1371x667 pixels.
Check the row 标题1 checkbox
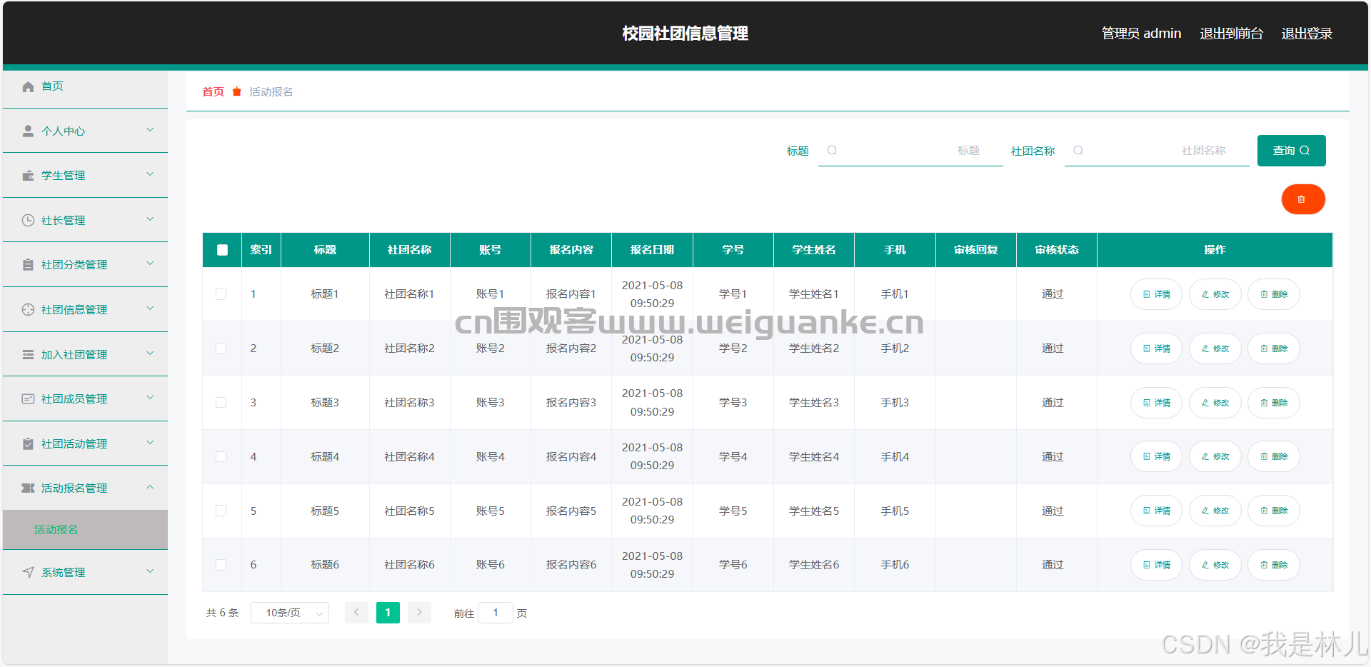[x=221, y=294]
